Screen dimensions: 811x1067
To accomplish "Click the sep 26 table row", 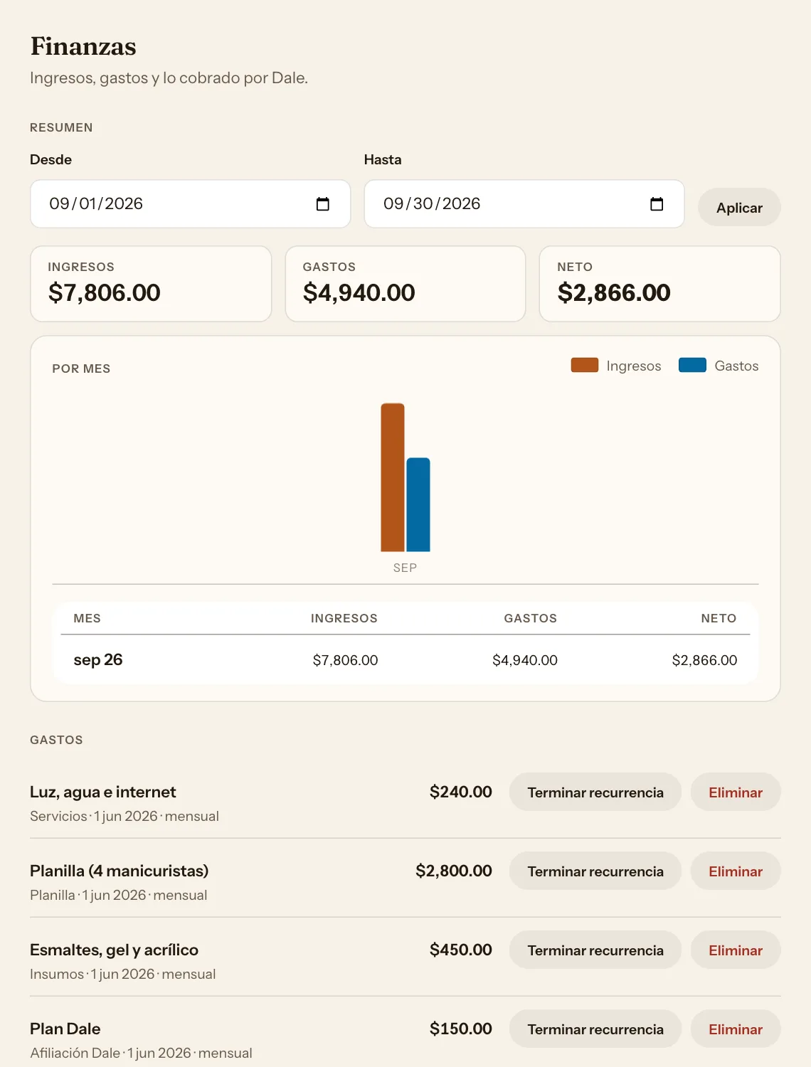I will pyautogui.click(x=405, y=659).
